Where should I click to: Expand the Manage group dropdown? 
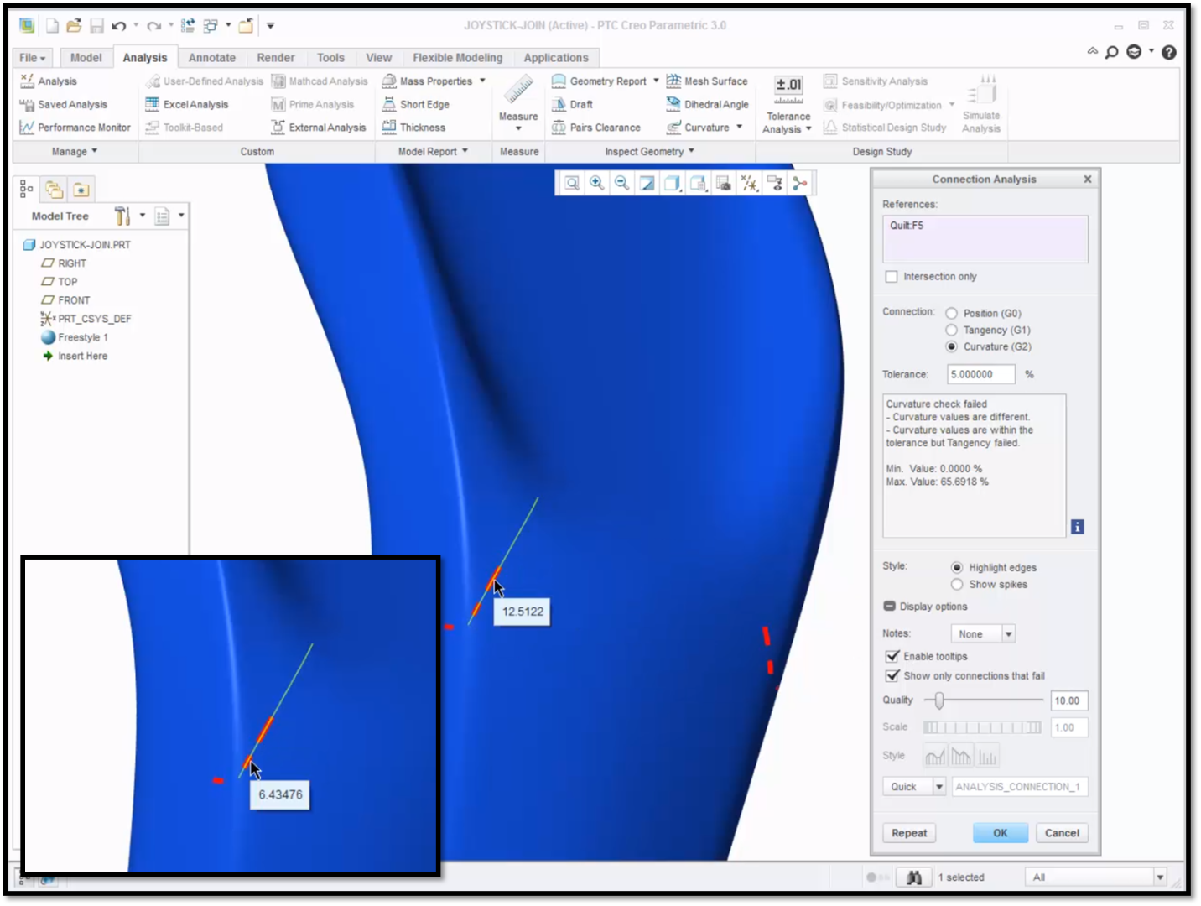pyautogui.click(x=75, y=152)
